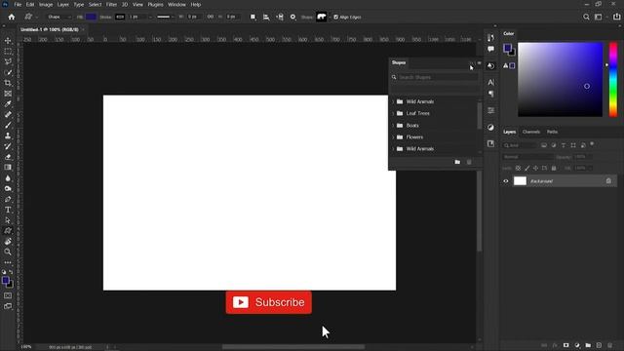Open path operations in options bar
The height and width of the screenshot is (351, 624).
(253, 18)
